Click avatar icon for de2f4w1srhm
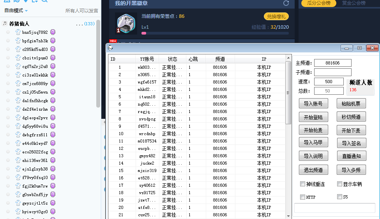 click(18, 109)
